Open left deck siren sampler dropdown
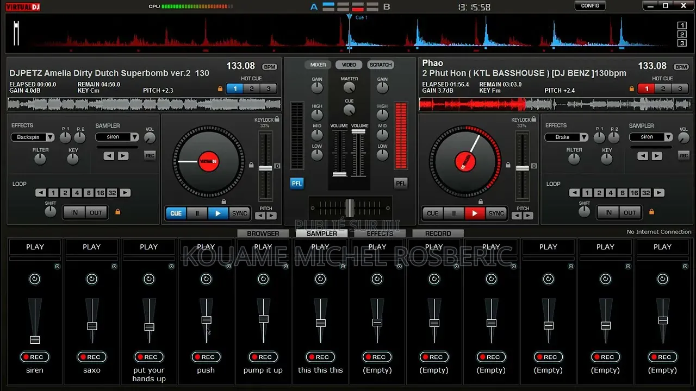This screenshot has width=696, height=391. pyautogui.click(x=117, y=137)
